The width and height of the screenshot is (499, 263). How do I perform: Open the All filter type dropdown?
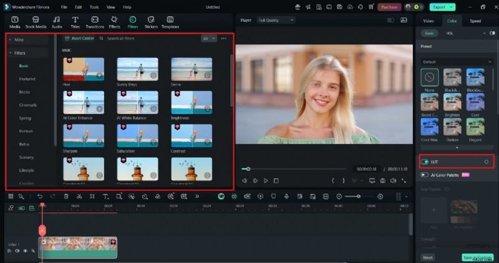(209, 39)
